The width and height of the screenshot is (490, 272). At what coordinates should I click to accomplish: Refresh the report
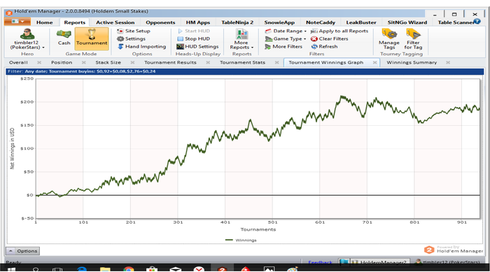324,47
